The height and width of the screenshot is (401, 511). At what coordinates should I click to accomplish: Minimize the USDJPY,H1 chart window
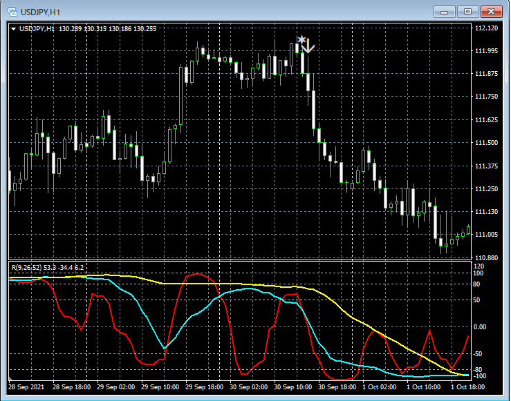tap(444, 12)
